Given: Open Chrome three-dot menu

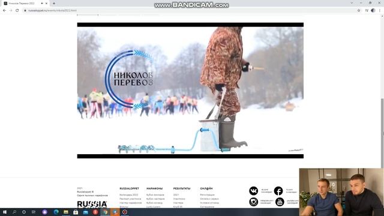Looking at the screenshot, I should click(x=380, y=10).
